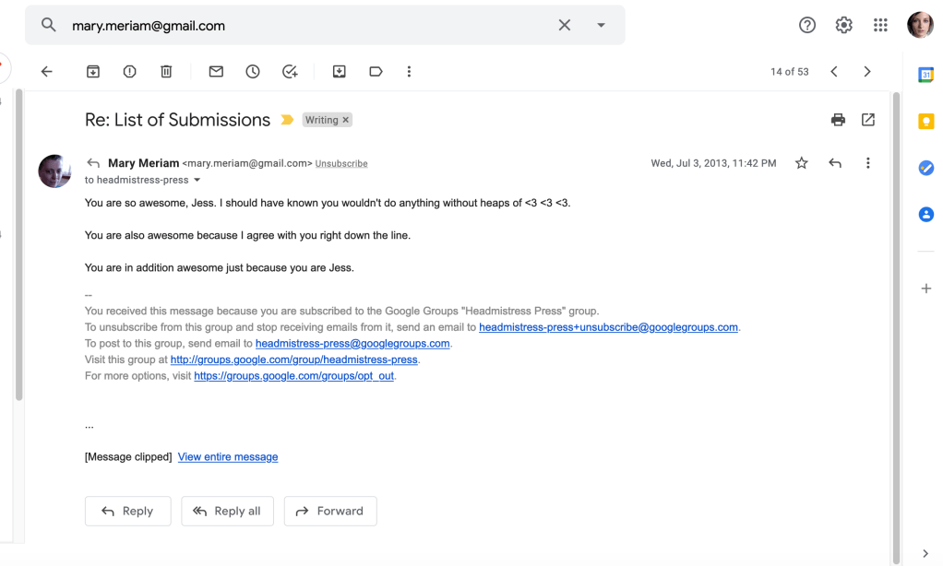Print all messages in conversation

coord(838,120)
